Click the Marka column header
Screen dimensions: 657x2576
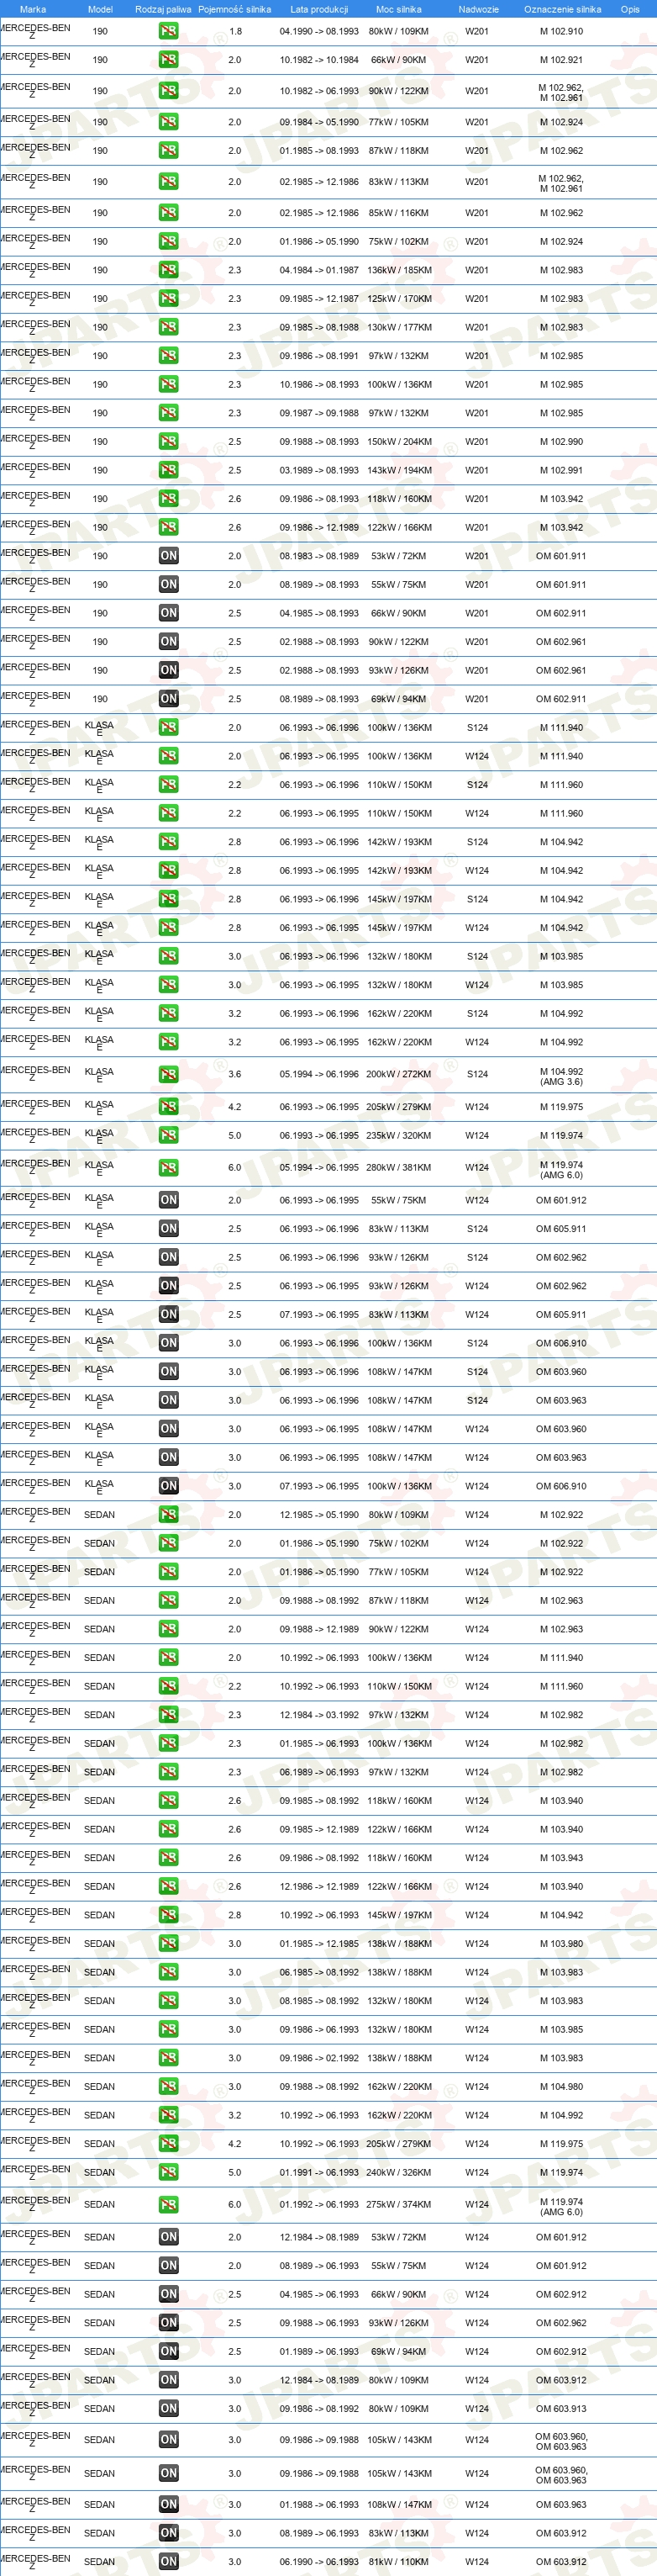[33, 9]
